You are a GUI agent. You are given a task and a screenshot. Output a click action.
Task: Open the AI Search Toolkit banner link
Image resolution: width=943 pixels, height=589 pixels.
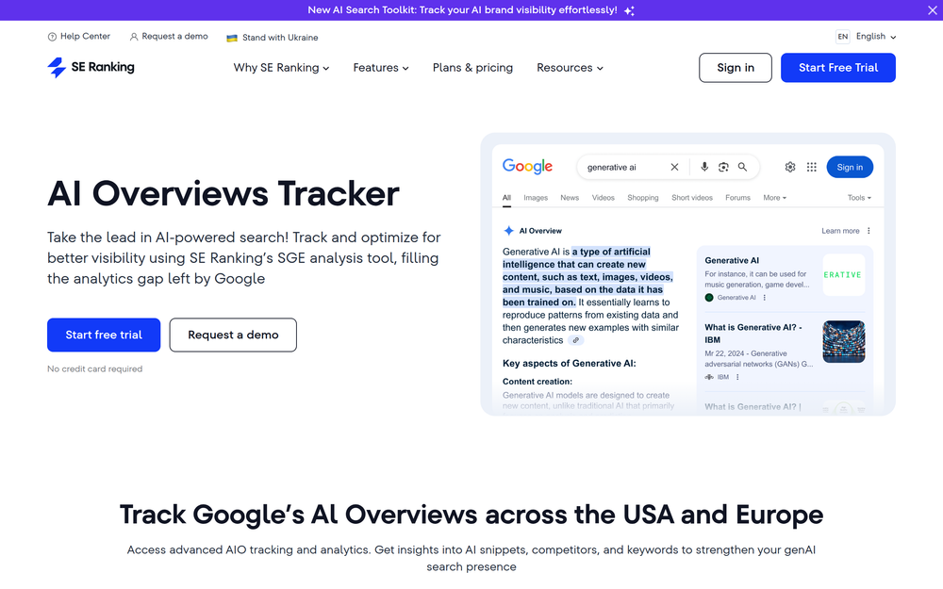(x=462, y=10)
